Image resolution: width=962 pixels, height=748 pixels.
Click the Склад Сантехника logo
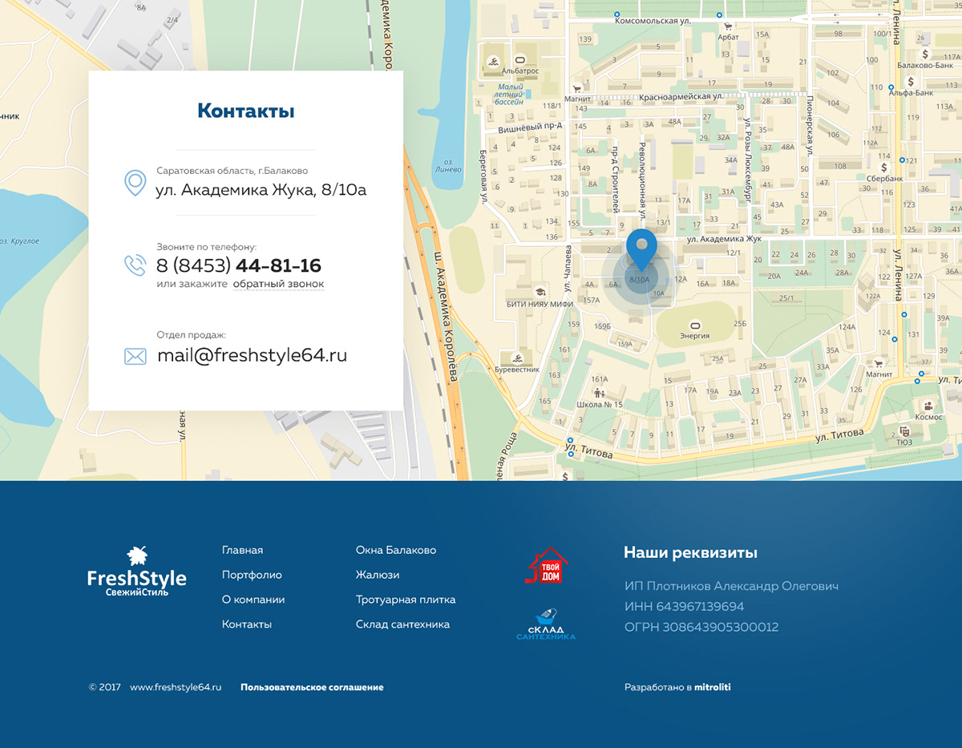tap(546, 625)
